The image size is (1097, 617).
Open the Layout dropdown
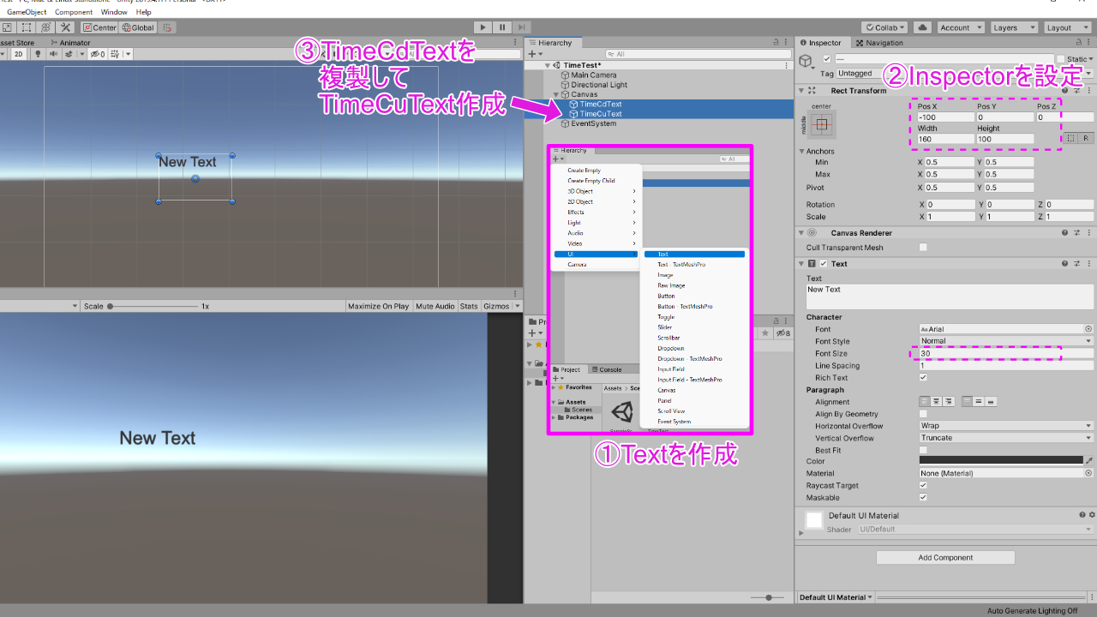point(1066,27)
